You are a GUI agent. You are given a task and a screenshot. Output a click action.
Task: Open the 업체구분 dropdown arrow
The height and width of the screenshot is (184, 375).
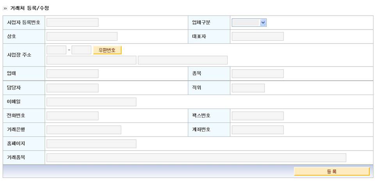(263, 23)
